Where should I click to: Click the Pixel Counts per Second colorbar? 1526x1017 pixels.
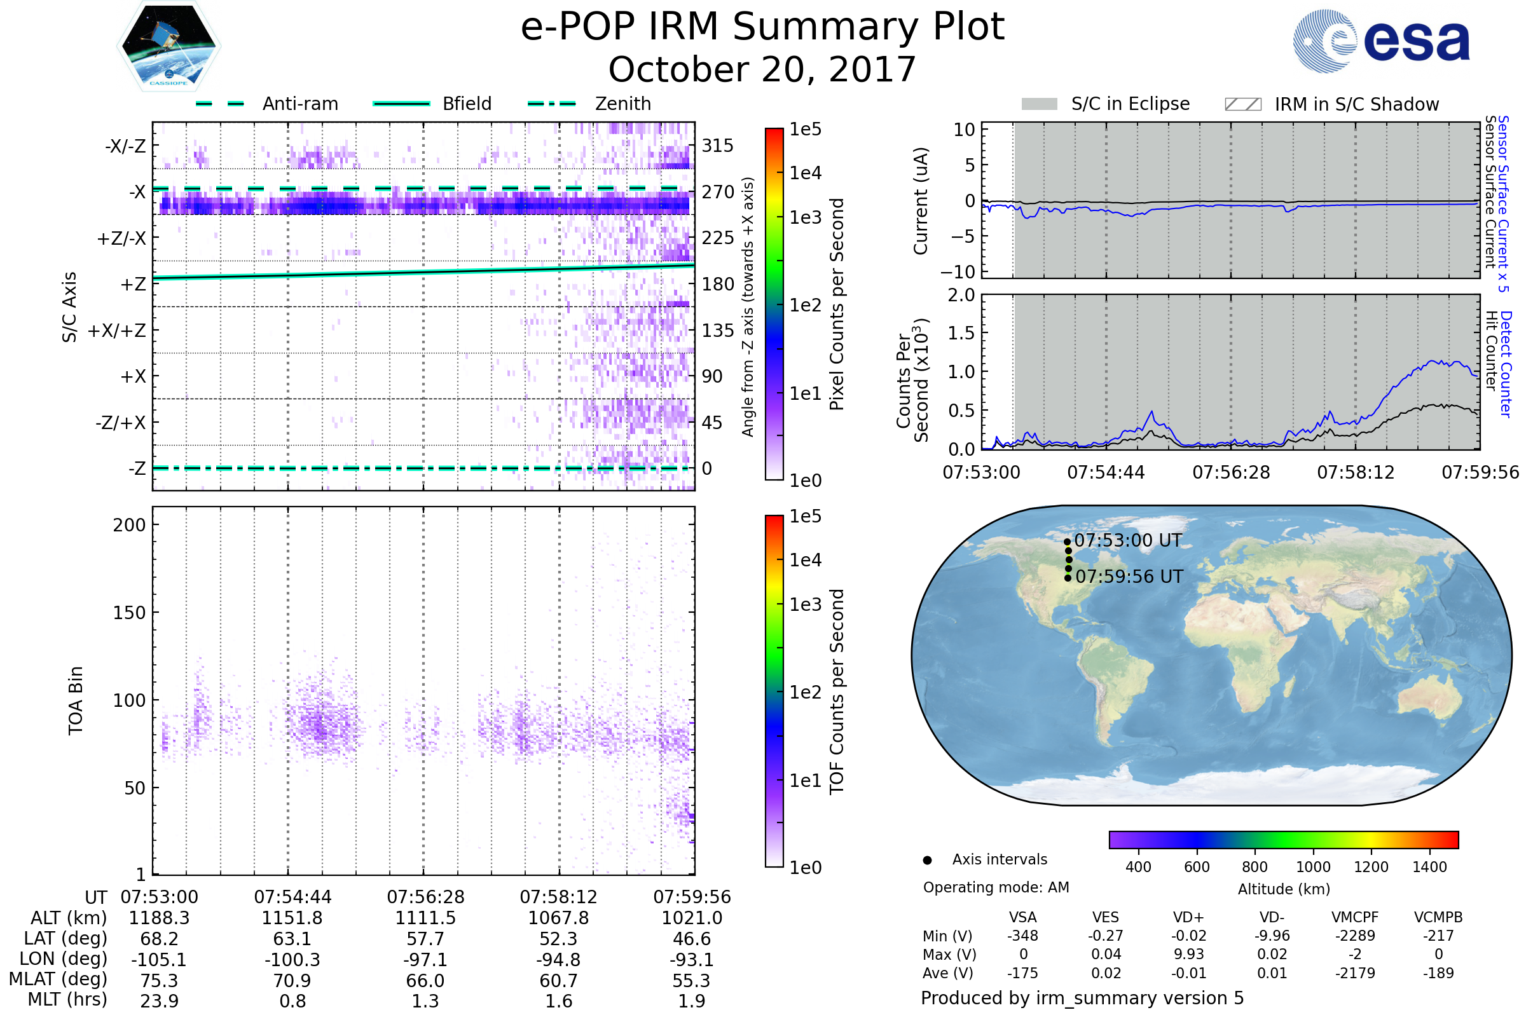pyautogui.click(x=774, y=304)
